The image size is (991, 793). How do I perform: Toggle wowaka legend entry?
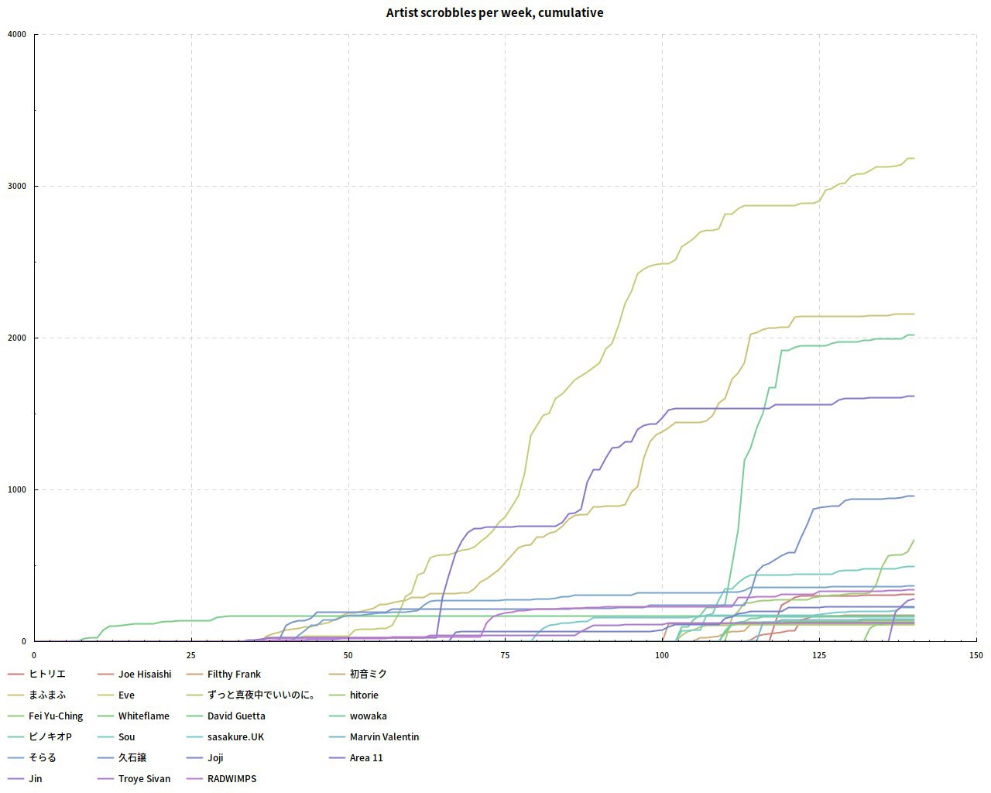pyautogui.click(x=368, y=716)
